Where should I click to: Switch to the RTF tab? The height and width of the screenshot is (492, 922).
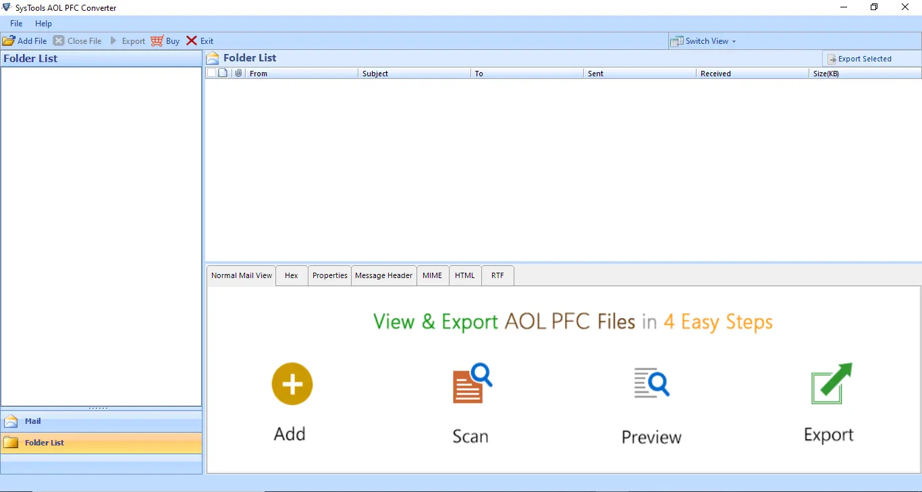498,275
